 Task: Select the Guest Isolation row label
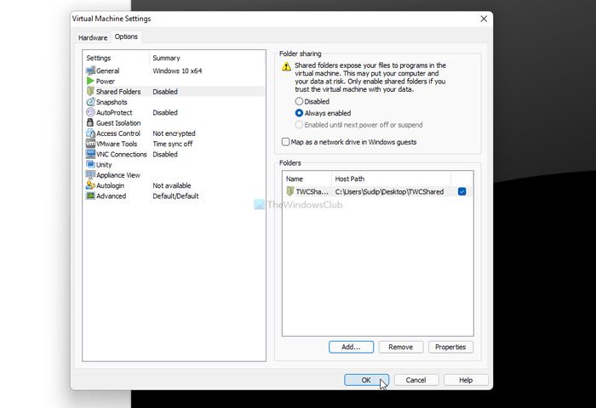[x=118, y=123]
